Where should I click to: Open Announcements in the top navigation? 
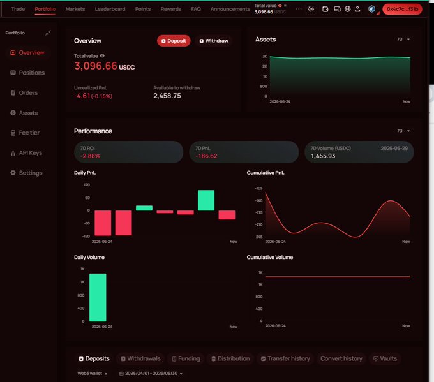tap(230, 9)
